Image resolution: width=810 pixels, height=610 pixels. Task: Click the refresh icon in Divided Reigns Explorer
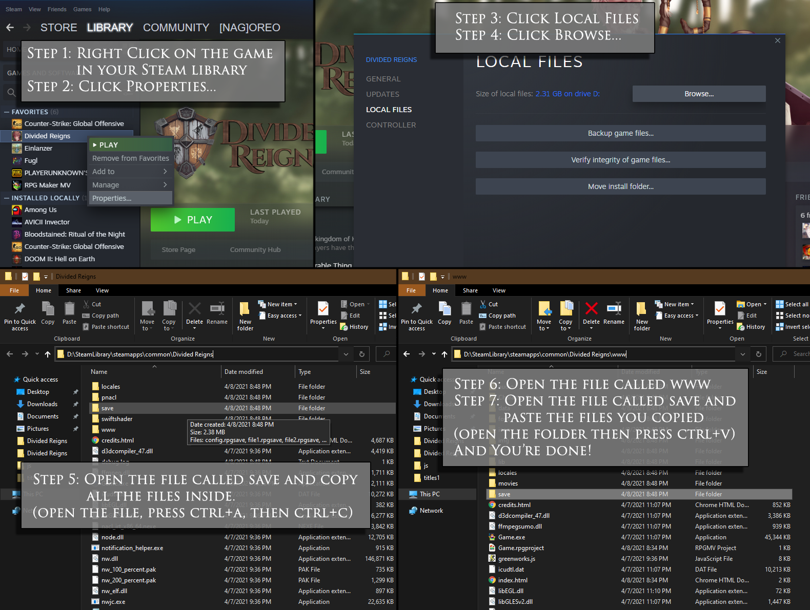pyautogui.click(x=361, y=354)
